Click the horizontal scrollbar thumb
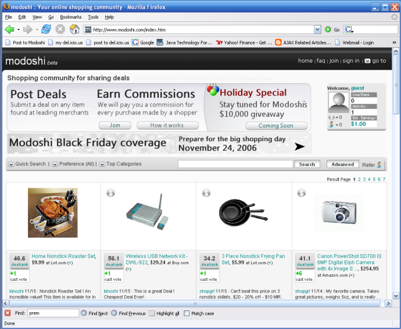The image size is (401, 329). coord(195,303)
